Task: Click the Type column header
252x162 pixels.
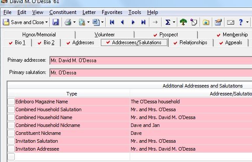Action: pos(72,94)
